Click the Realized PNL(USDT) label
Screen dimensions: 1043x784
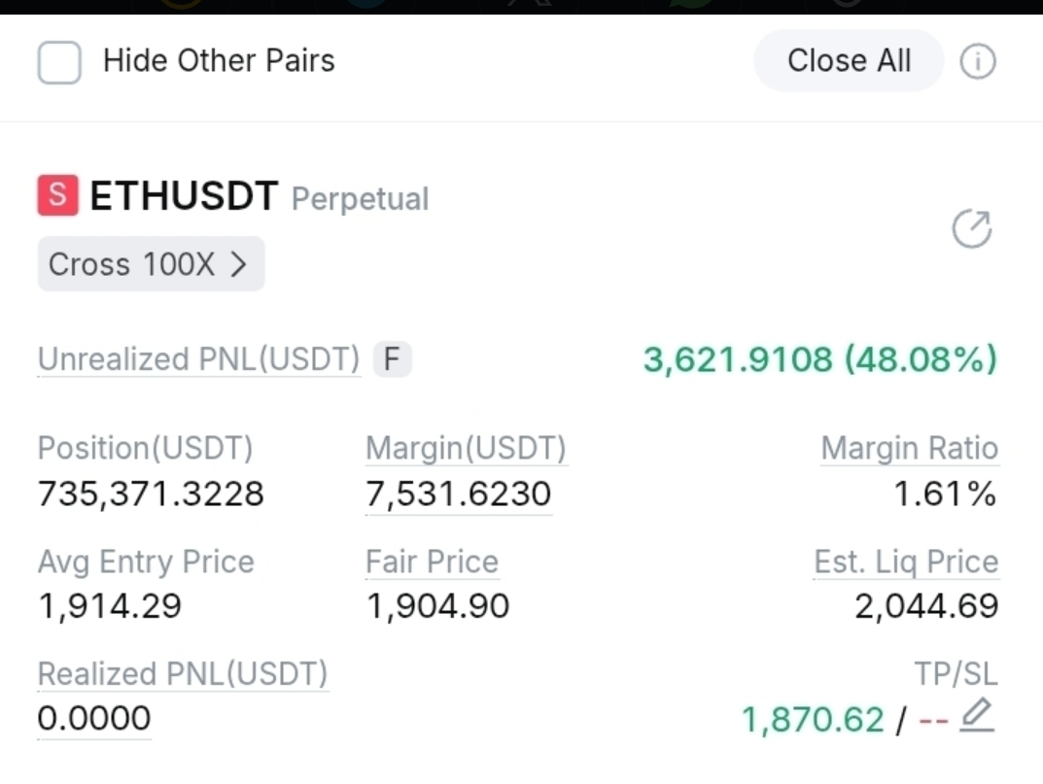coord(183,673)
